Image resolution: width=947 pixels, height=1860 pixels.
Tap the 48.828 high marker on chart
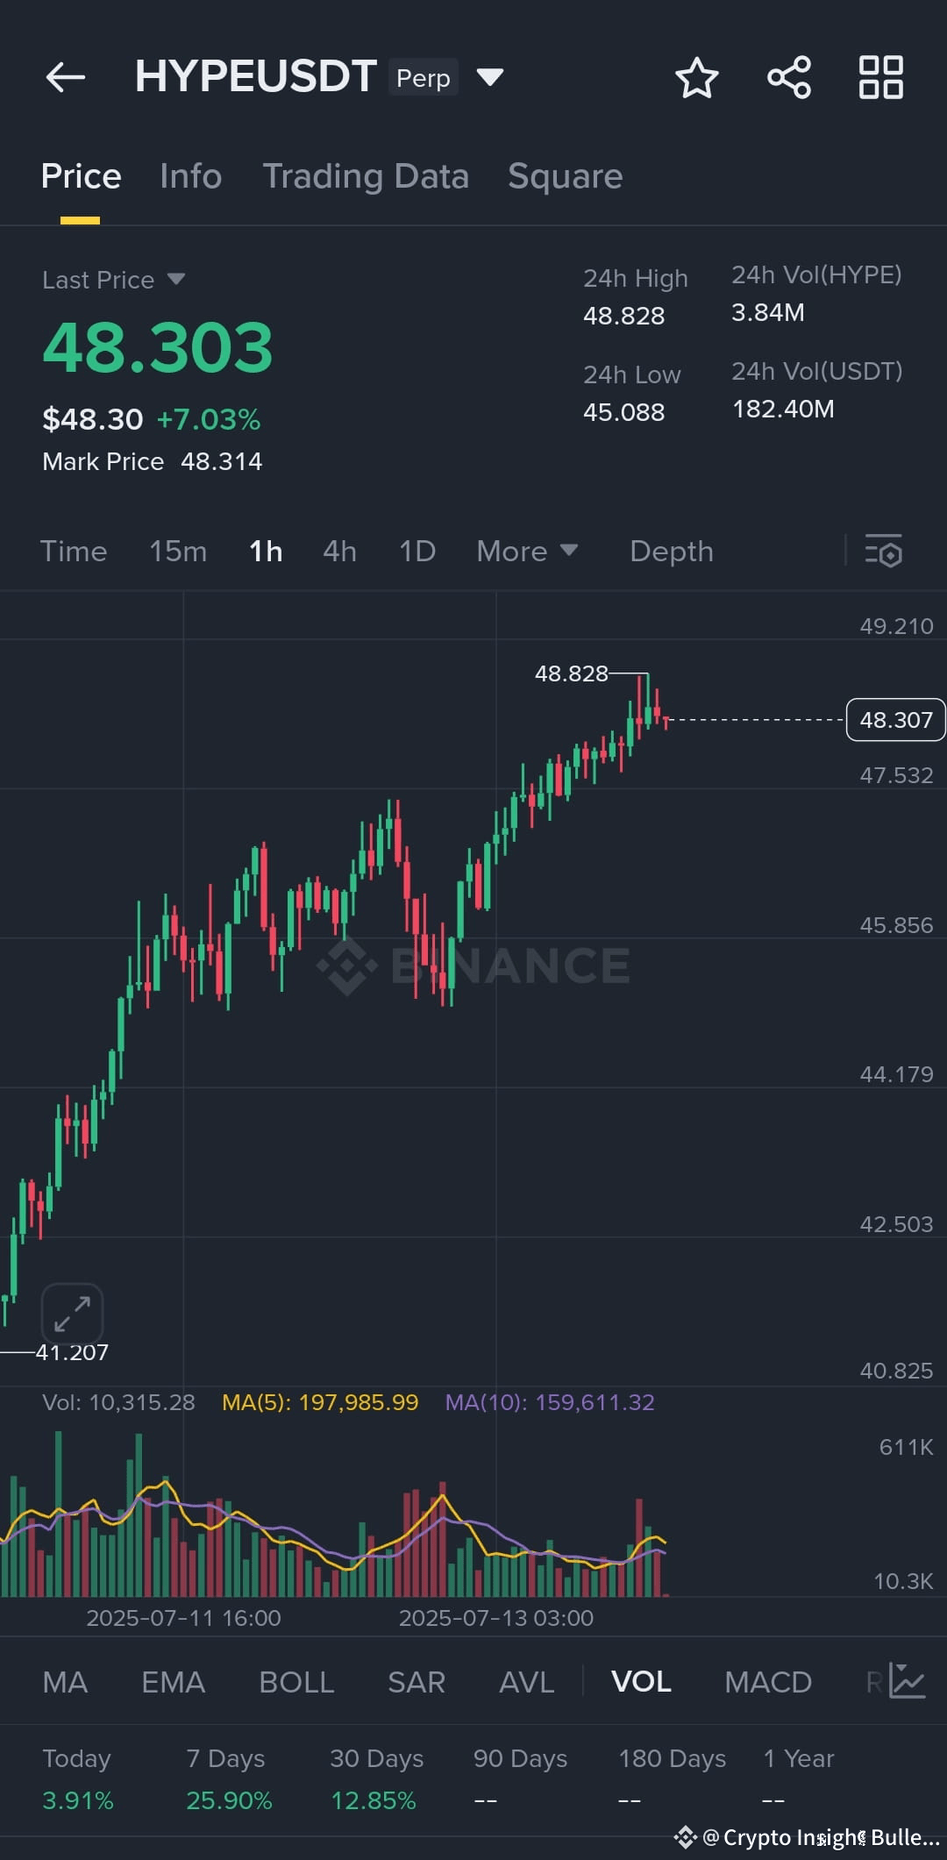pos(572,673)
